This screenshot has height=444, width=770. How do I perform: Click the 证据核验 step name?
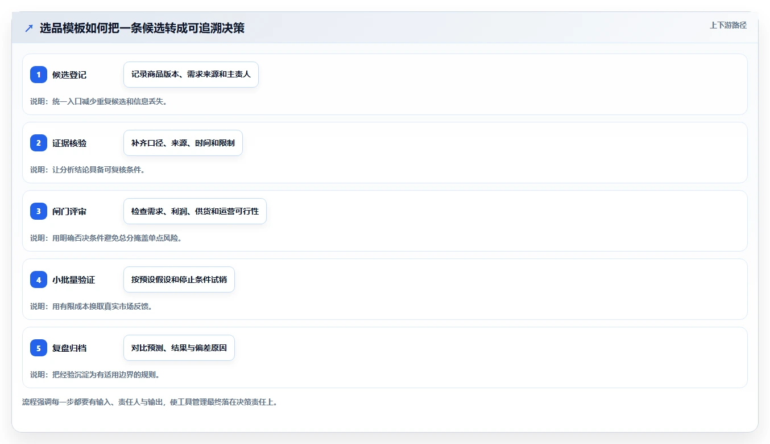69,143
